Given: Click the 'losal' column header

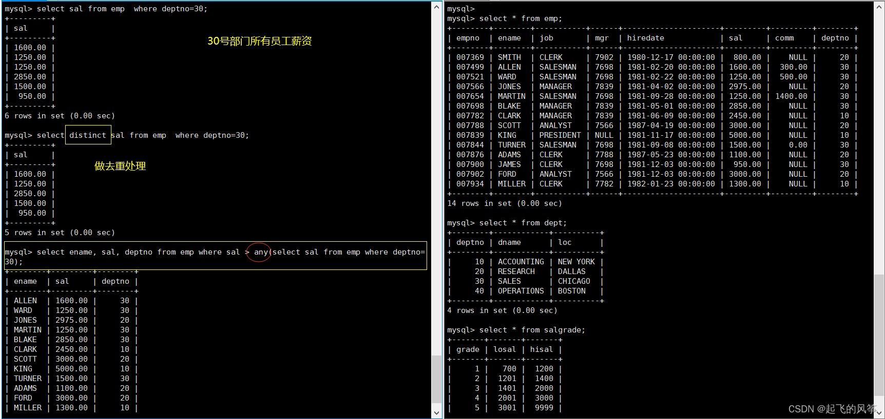Looking at the screenshot, I should point(505,349).
